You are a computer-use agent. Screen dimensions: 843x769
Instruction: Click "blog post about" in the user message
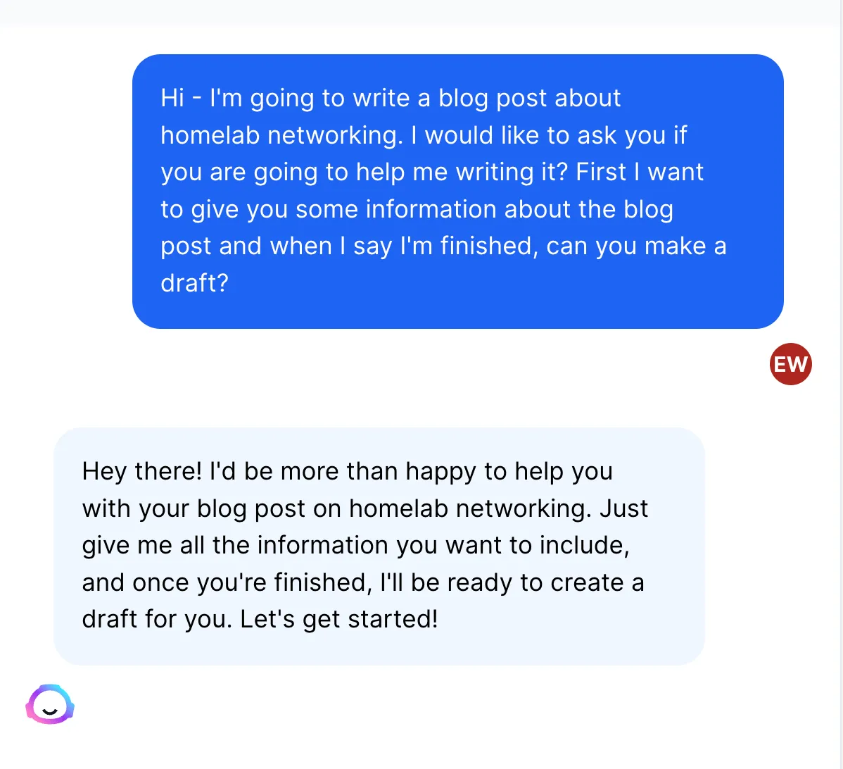click(x=529, y=98)
